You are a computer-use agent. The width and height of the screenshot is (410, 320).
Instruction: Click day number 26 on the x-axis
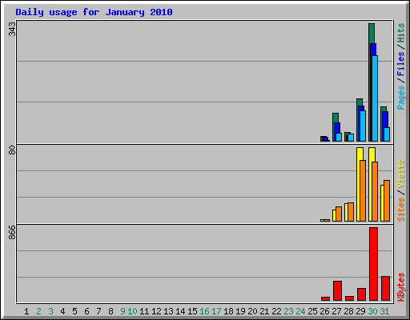324,311
